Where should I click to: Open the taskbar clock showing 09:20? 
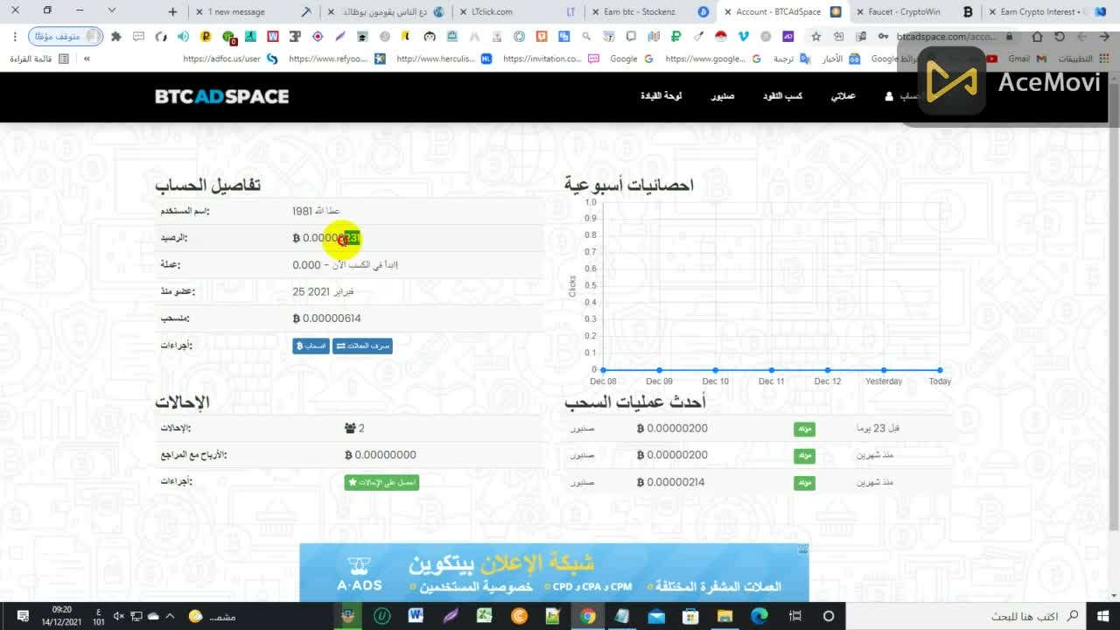(x=62, y=616)
